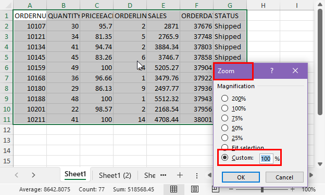Show more sheets via ellipsis

coord(164,175)
